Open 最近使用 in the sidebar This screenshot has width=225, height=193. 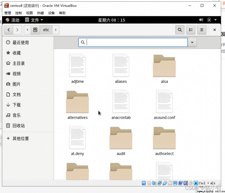28,42
